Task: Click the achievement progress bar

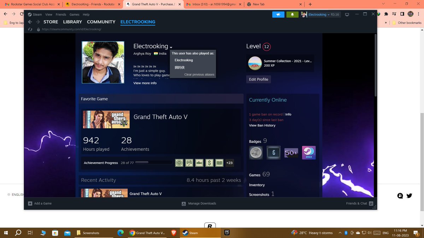Action: point(154,163)
